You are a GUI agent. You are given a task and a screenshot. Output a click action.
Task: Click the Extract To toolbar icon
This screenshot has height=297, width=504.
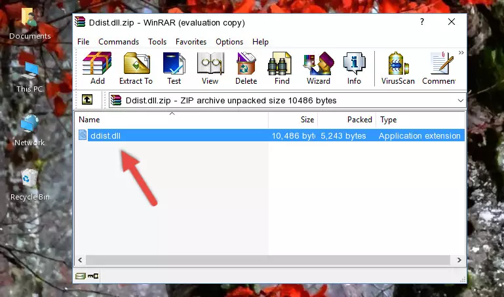coord(136,68)
